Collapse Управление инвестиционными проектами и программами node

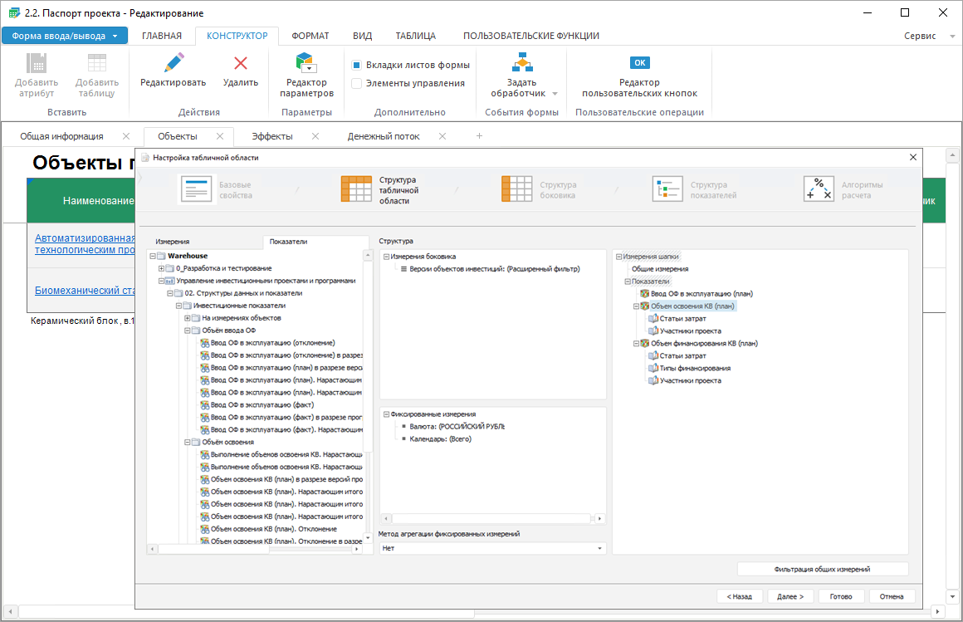pyautogui.click(x=162, y=281)
